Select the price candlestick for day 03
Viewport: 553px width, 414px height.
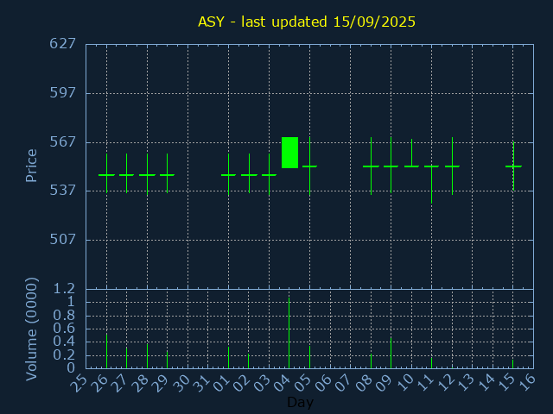coord(269,175)
